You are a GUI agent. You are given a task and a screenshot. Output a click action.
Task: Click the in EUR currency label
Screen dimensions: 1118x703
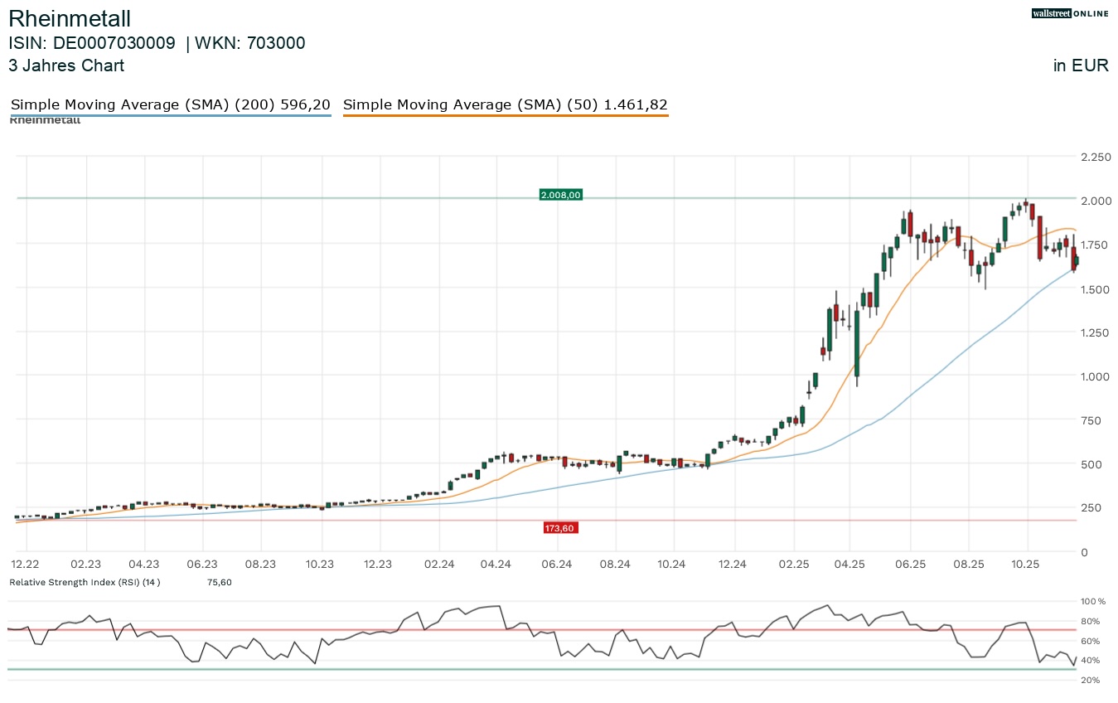1080,65
